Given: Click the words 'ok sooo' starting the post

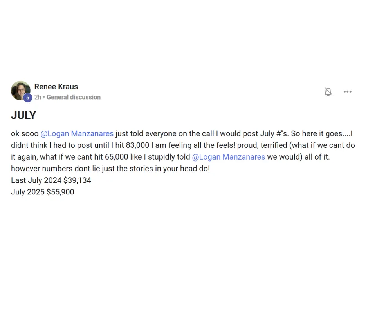Looking at the screenshot, I should (25, 134).
